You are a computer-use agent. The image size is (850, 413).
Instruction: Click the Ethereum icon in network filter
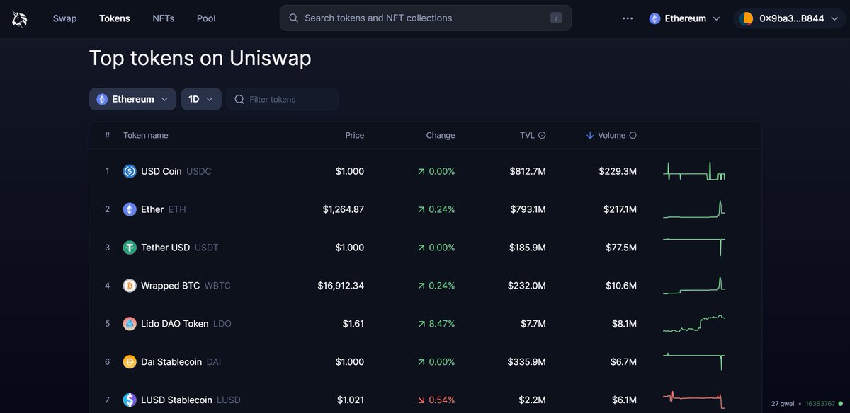click(102, 99)
